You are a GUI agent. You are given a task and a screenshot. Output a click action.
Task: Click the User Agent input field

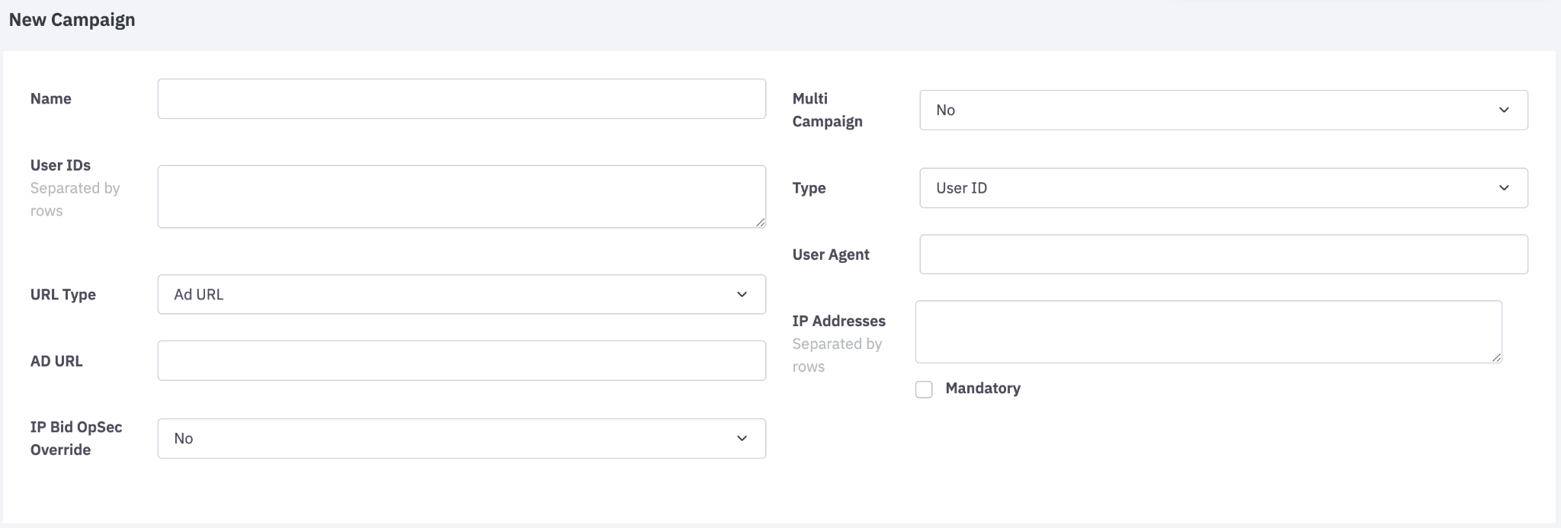click(x=1223, y=254)
